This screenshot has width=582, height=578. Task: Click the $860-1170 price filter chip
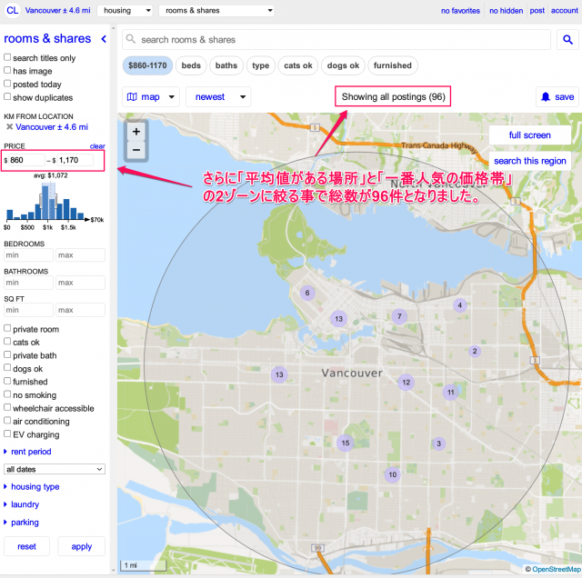click(147, 65)
